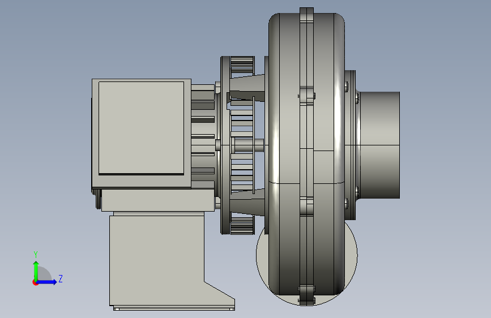Select the central drive shaft between motor and casing
This screenshot has width=491, height=318.
point(249,145)
